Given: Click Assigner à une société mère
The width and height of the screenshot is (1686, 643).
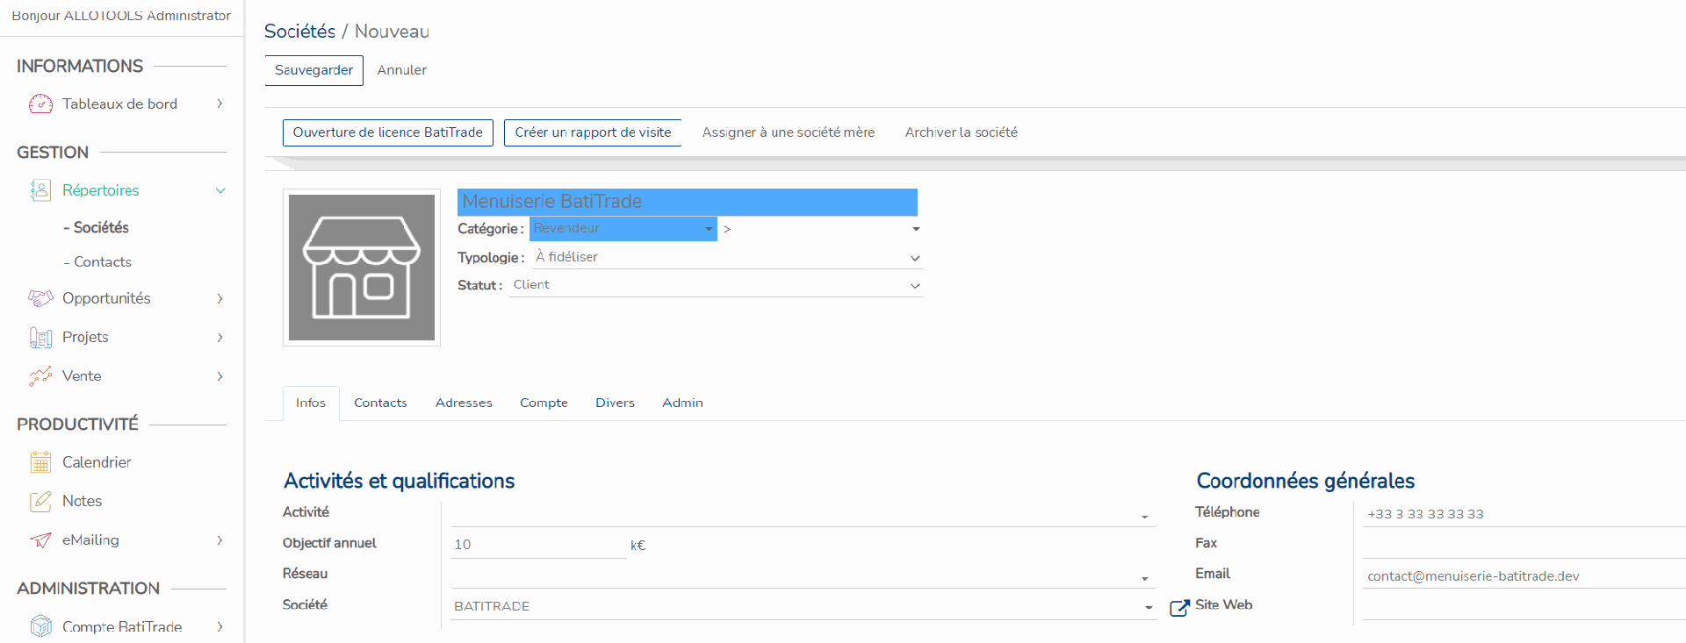Looking at the screenshot, I should coord(789,132).
